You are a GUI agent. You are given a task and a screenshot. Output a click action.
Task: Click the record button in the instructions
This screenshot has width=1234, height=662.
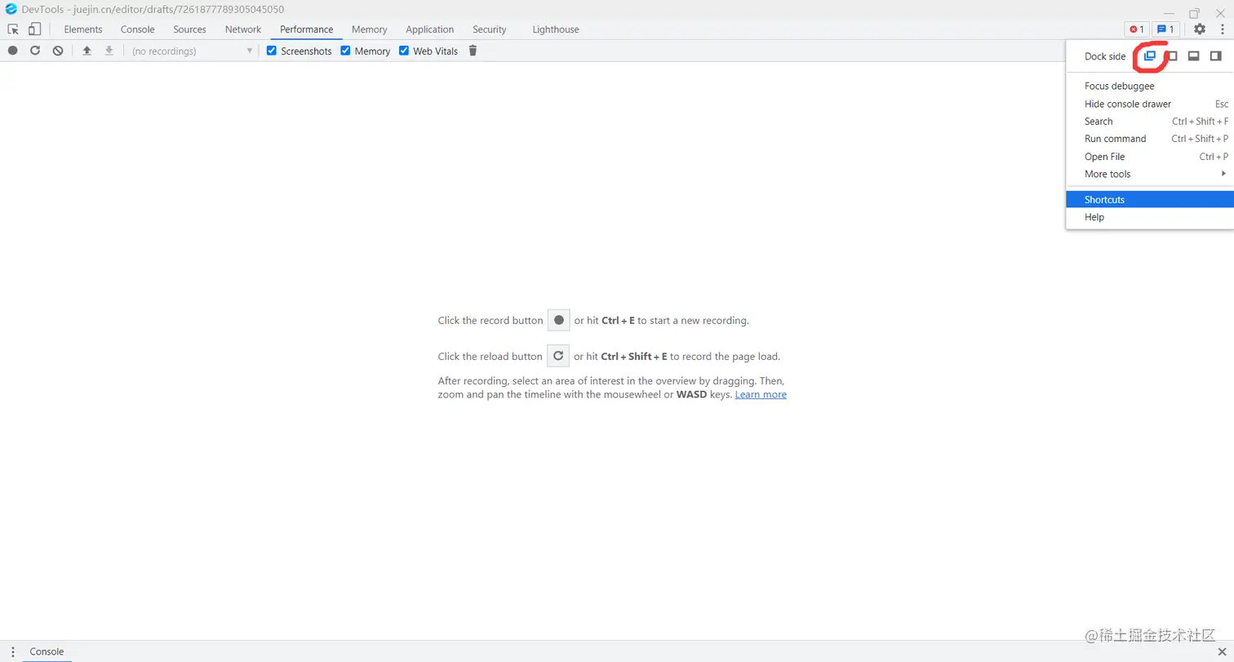click(x=558, y=320)
